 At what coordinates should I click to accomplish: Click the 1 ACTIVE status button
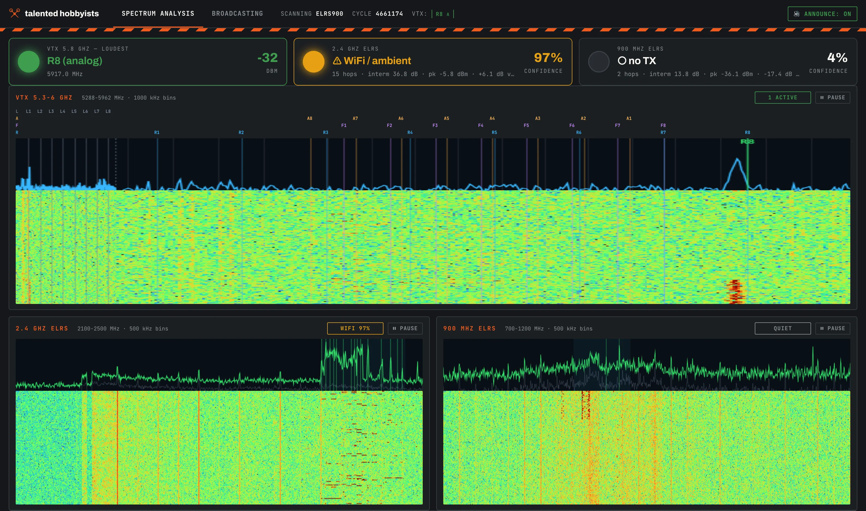click(782, 97)
